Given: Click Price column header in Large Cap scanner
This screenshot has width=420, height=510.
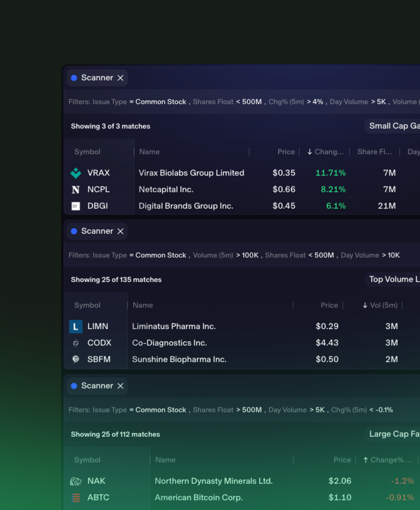Looking at the screenshot, I should coord(342,460).
